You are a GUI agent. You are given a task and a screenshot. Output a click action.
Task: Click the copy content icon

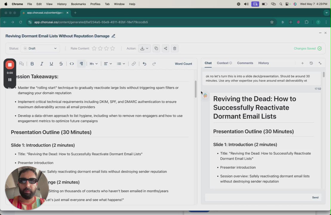click(x=156, y=48)
